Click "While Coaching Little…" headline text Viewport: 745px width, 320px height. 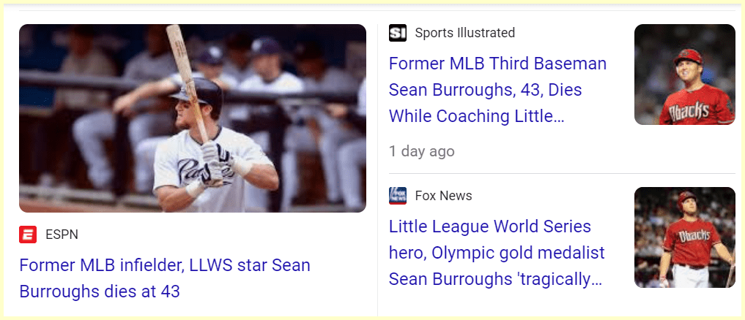(476, 116)
